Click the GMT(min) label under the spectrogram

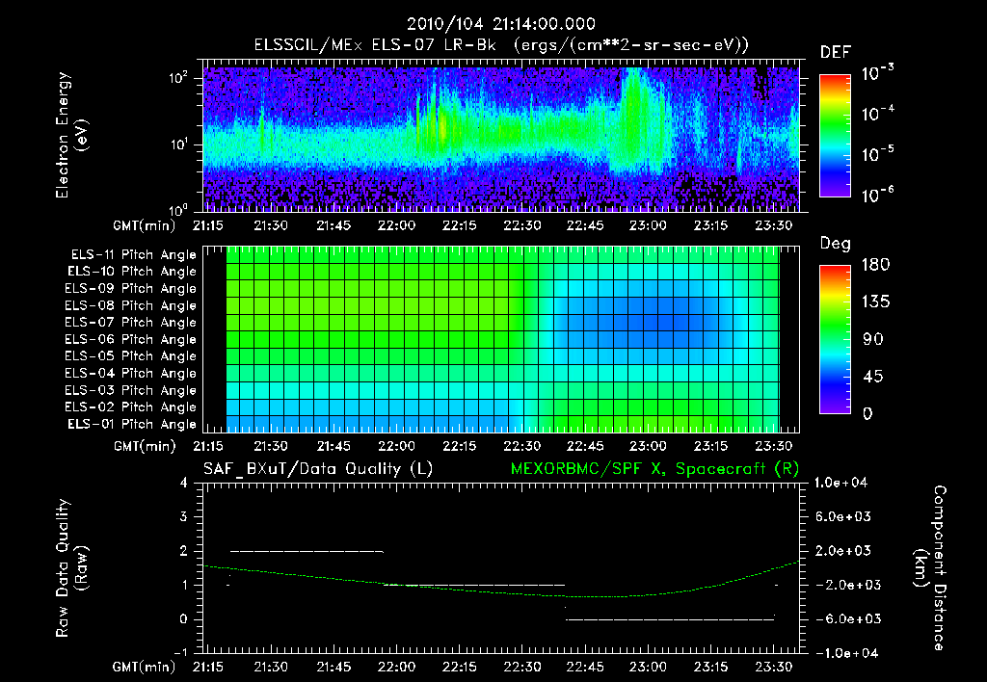point(144,225)
